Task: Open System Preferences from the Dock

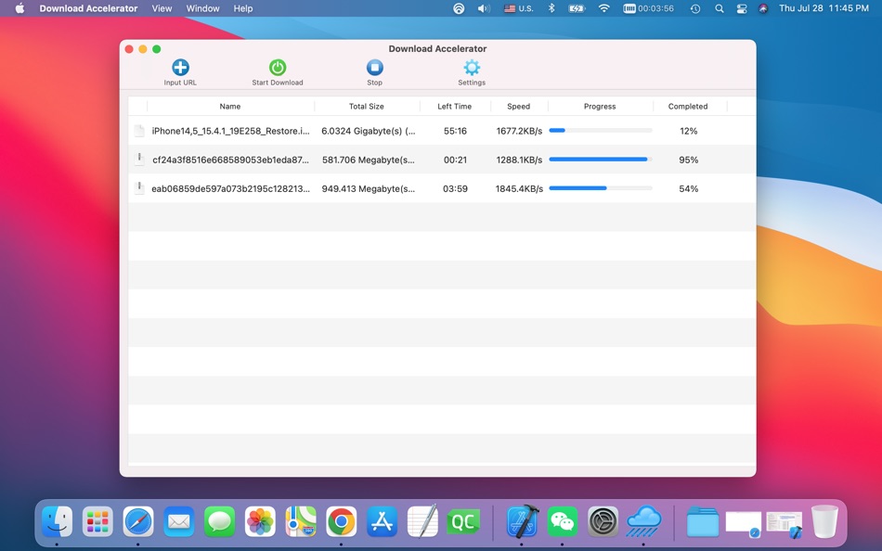Action: coord(603,521)
